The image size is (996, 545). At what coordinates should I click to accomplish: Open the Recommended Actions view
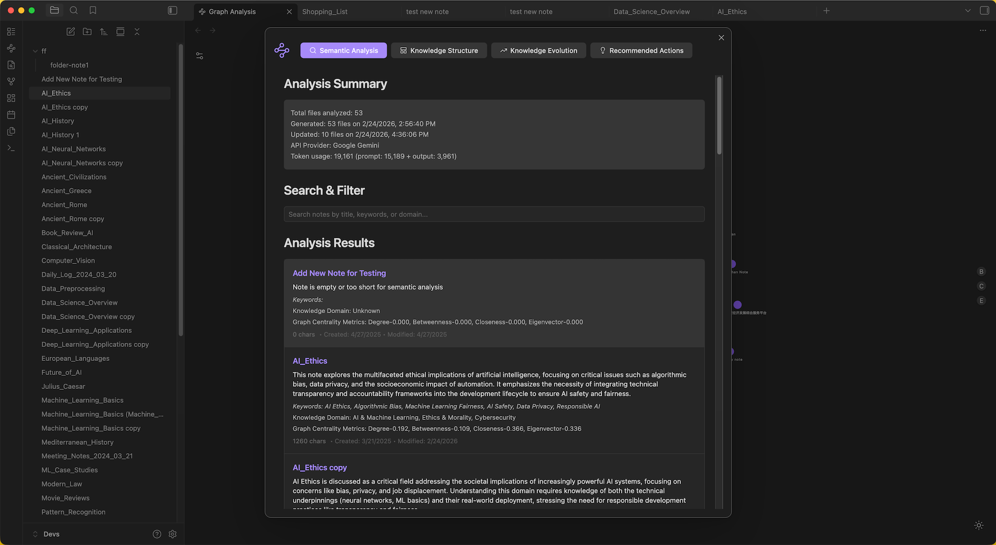tap(641, 50)
